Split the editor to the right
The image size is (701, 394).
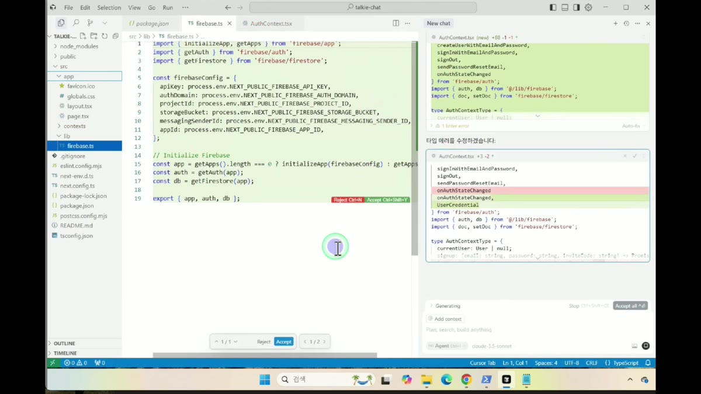(396, 23)
